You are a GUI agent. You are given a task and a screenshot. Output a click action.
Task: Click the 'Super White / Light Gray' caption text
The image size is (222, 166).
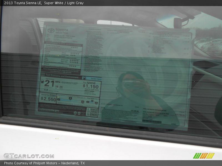(x=64, y=3)
